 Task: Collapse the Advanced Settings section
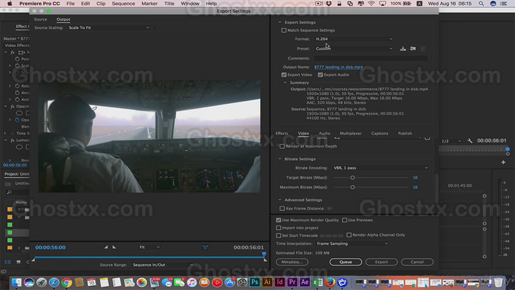pos(280,200)
